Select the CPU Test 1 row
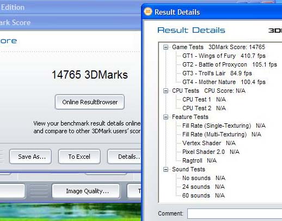The image size is (282, 221). [204, 99]
